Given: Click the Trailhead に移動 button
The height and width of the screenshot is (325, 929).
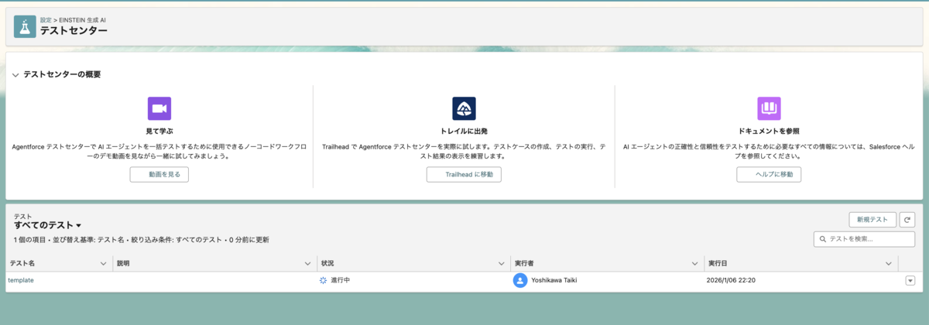Looking at the screenshot, I should (464, 174).
